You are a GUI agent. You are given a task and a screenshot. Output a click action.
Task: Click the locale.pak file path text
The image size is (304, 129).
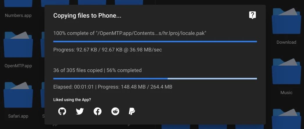130,33
